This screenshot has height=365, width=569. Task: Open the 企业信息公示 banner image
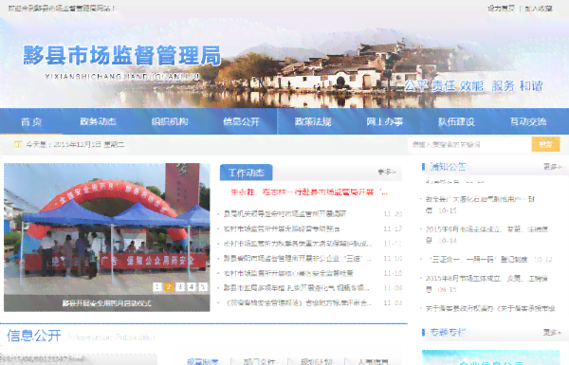pyautogui.click(x=490, y=357)
